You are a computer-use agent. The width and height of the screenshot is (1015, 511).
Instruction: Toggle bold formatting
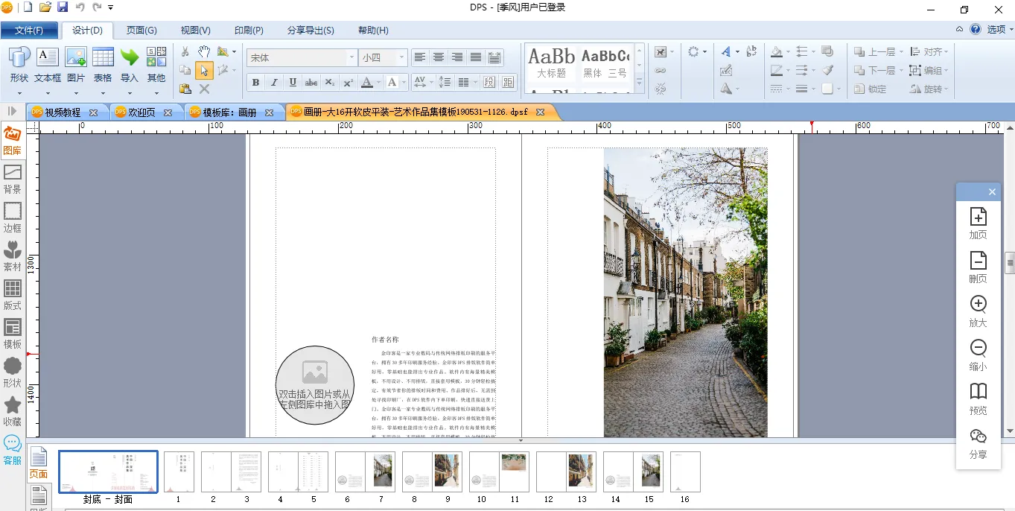coord(255,82)
